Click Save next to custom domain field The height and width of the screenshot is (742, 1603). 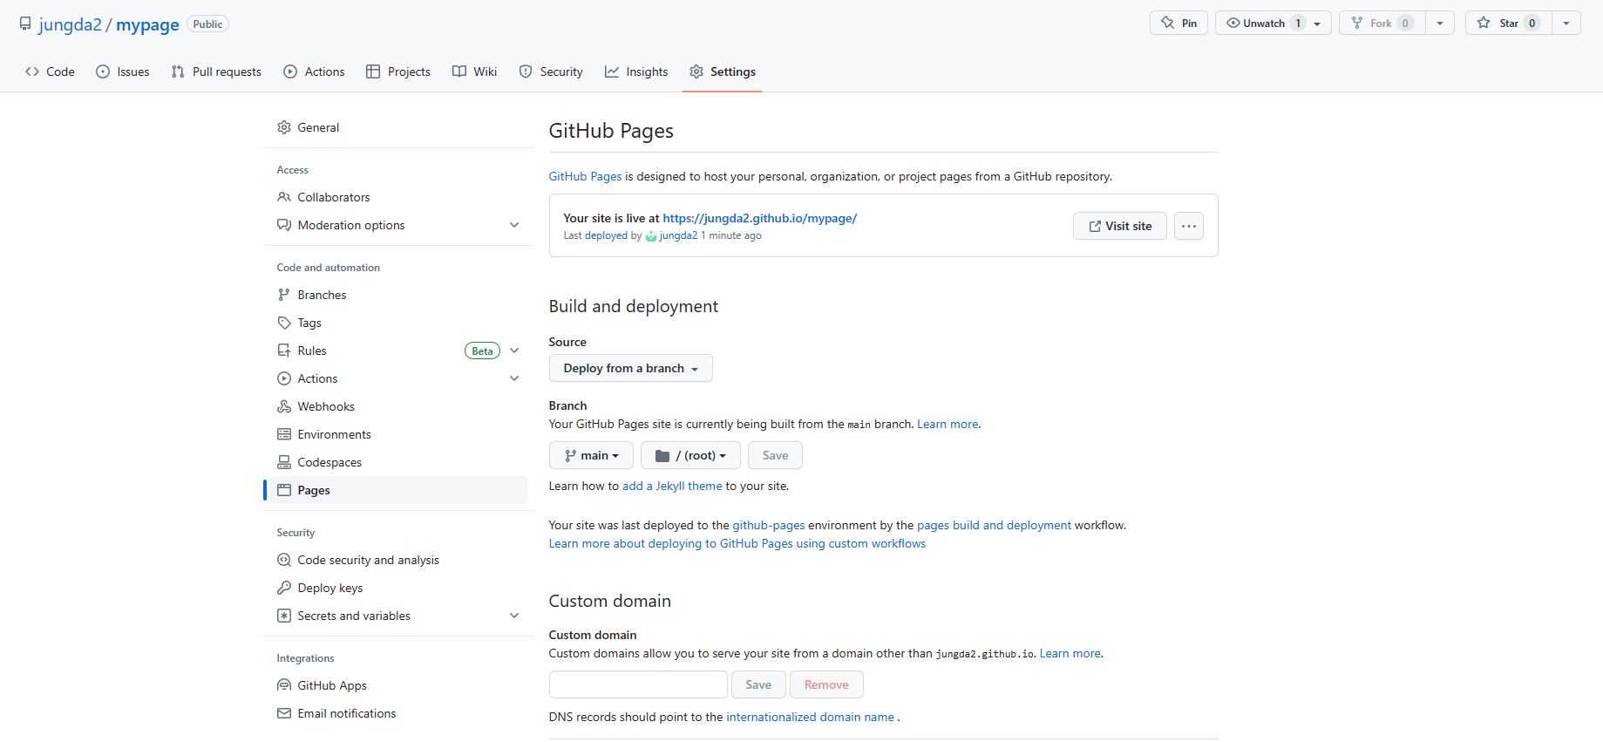[758, 684]
